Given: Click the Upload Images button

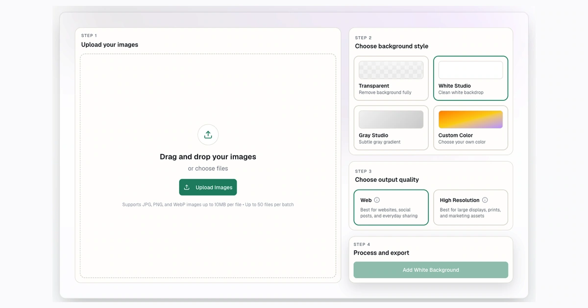Looking at the screenshot, I should (x=208, y=187).
